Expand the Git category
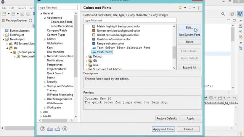This screenshot has height=137, width=244. tap(87, 61)
